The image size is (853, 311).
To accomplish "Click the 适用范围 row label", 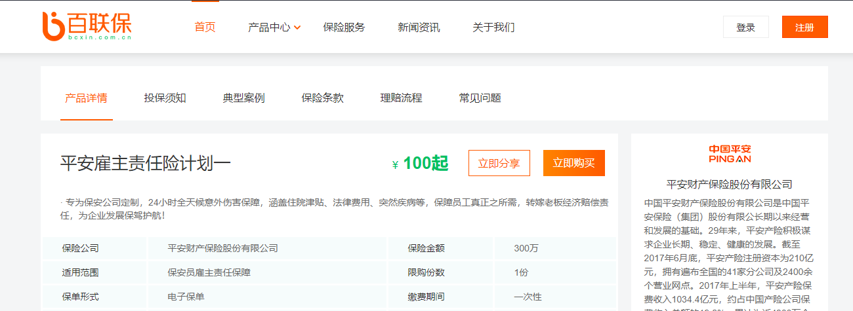I will click(x=81, y=272).
